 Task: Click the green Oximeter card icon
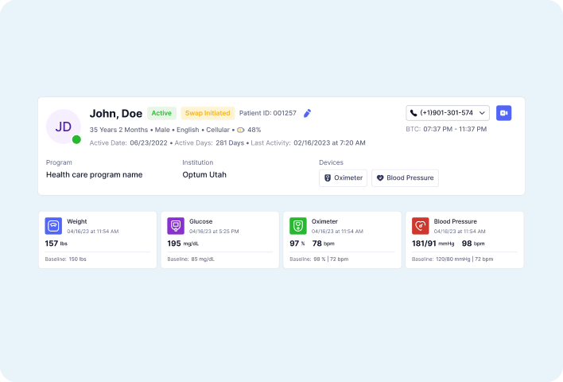[298, 225]
